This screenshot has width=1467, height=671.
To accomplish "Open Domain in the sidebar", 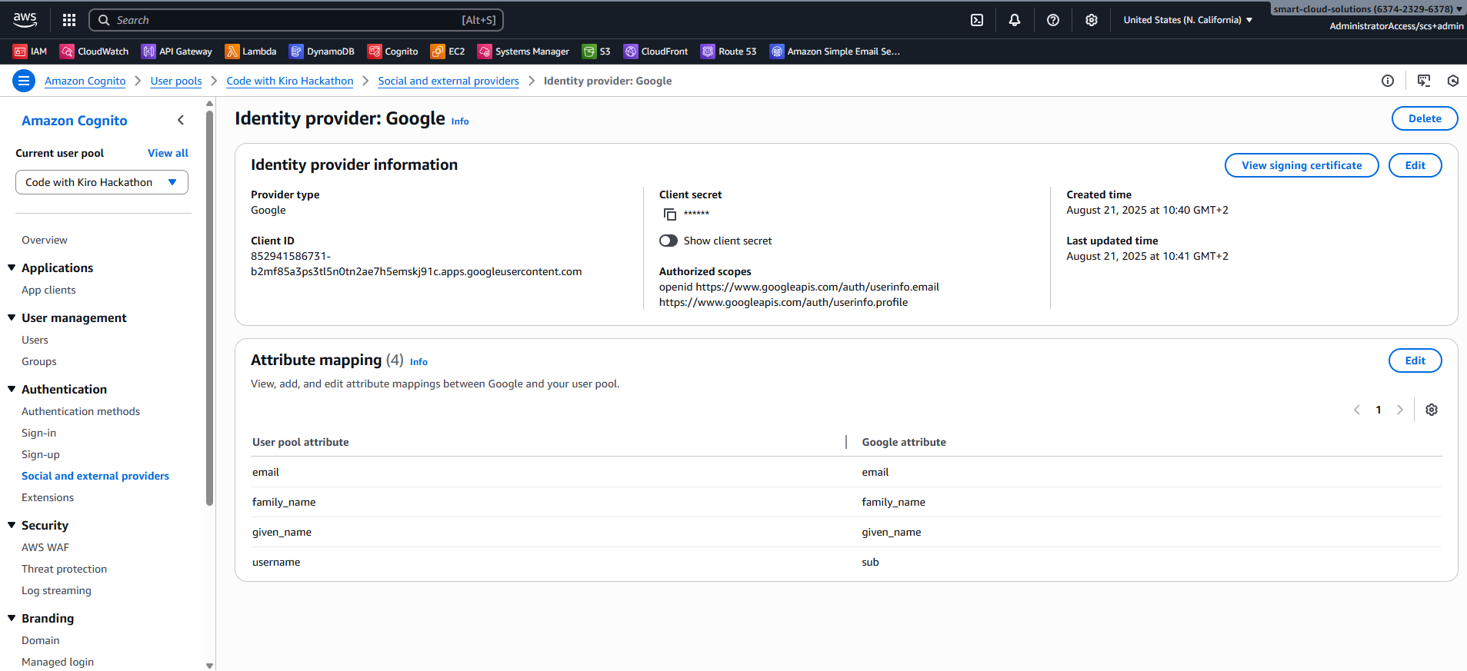I will [41, 640].
